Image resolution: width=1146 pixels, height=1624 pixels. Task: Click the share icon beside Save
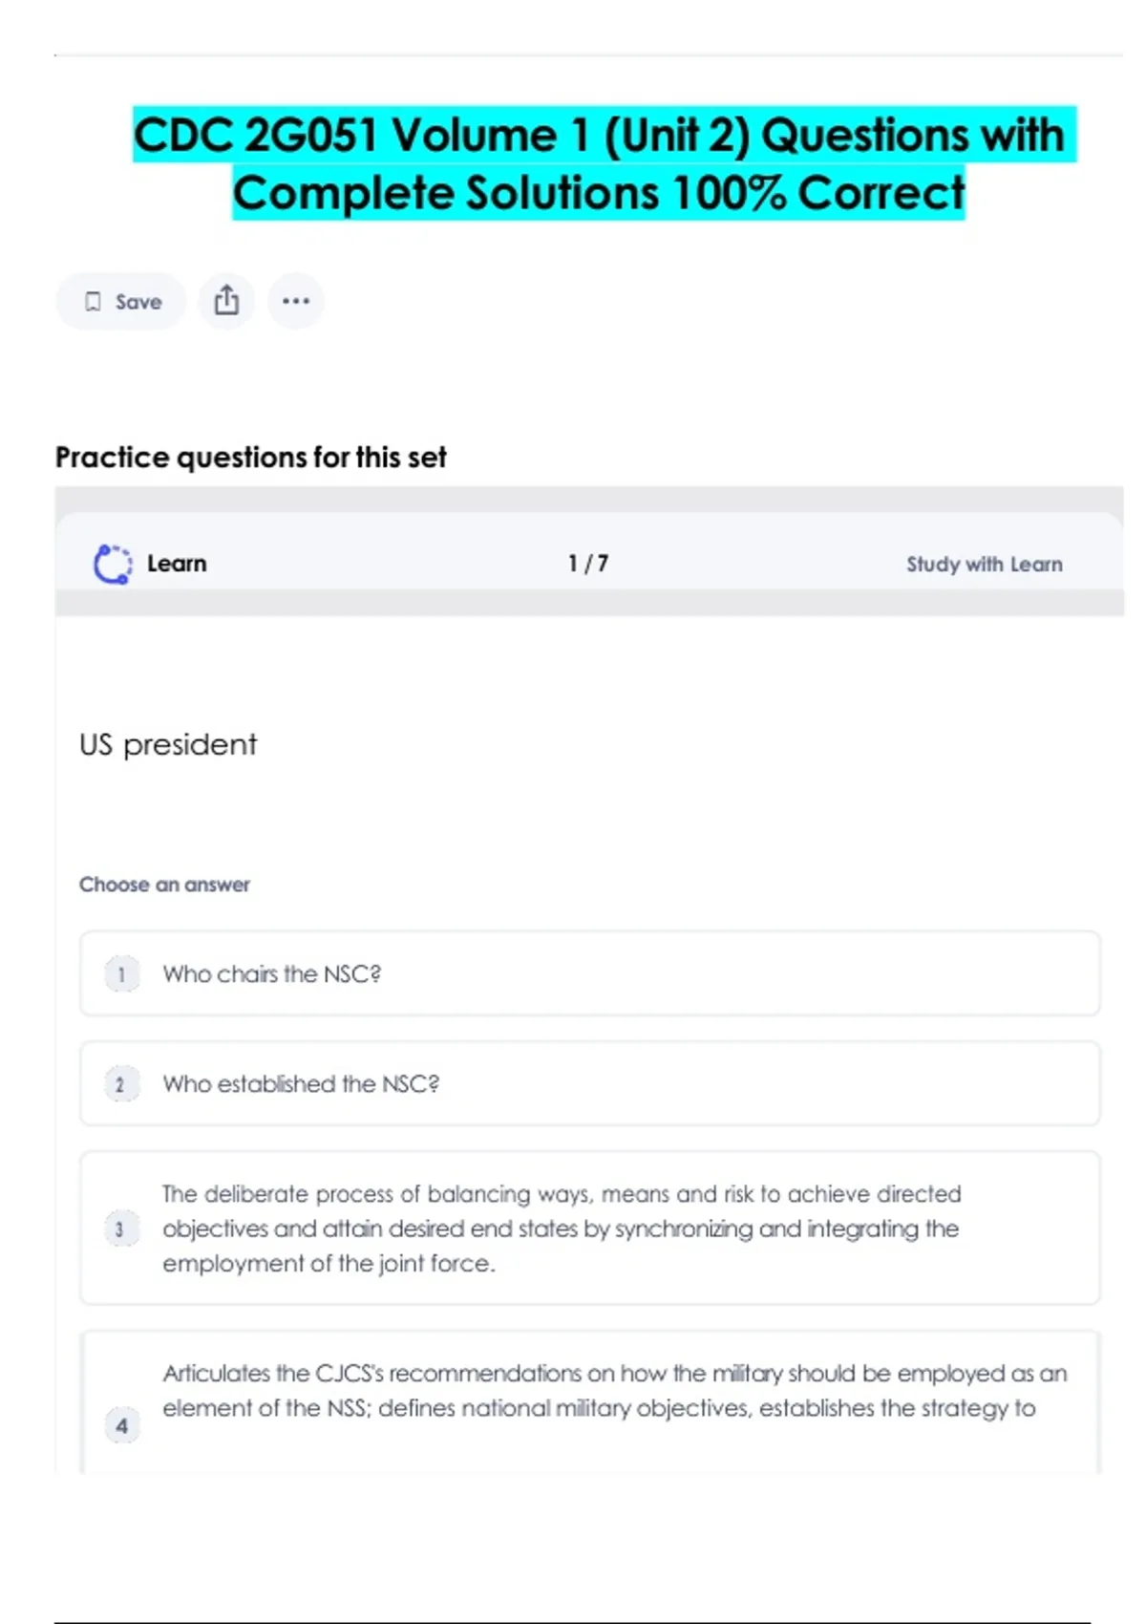pos(226,301)
